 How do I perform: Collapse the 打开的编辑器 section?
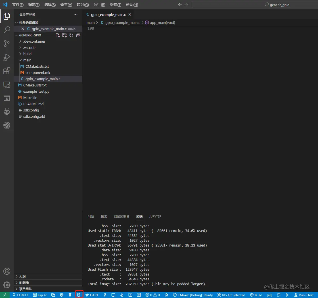pyautogui.click(x=48, y=22)
